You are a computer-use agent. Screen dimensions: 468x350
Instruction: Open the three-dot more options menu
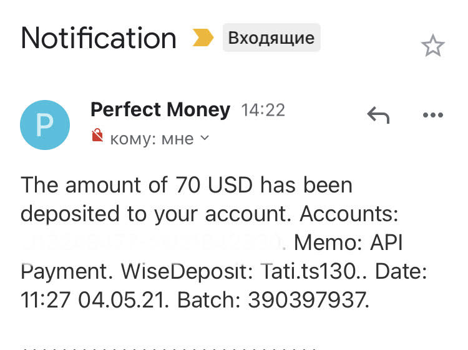coord(432,114)
